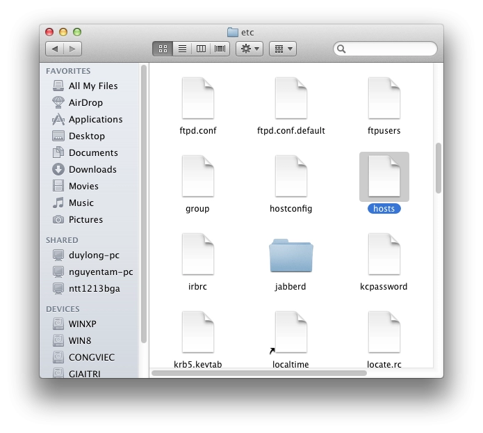The image size is (483, 433).
Task: Click the FAVORITES section header
Action: pyautogui.click(x=68, y=71)
